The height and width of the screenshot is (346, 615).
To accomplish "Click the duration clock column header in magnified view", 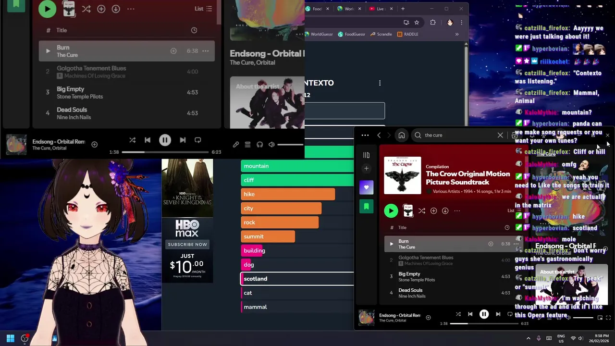I will click(x=194, y=30).
